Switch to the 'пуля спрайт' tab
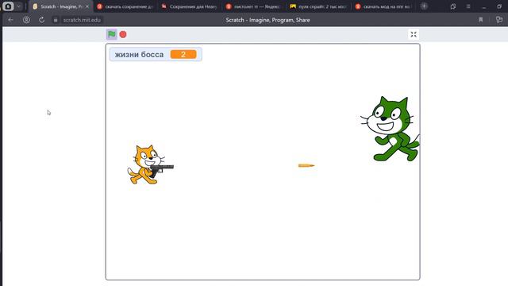The width and height of the screenshot is (508, 286). click(319, 6)
